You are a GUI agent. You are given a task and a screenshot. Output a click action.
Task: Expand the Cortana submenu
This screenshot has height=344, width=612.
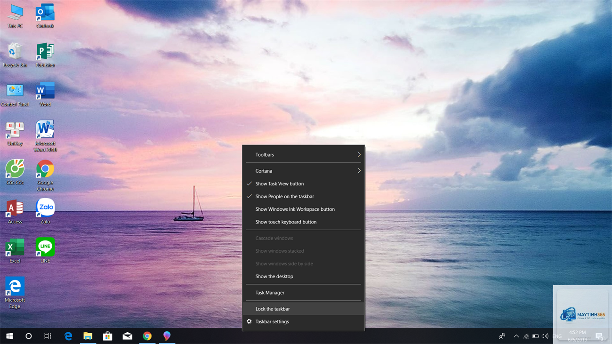(x=304, y=171)
